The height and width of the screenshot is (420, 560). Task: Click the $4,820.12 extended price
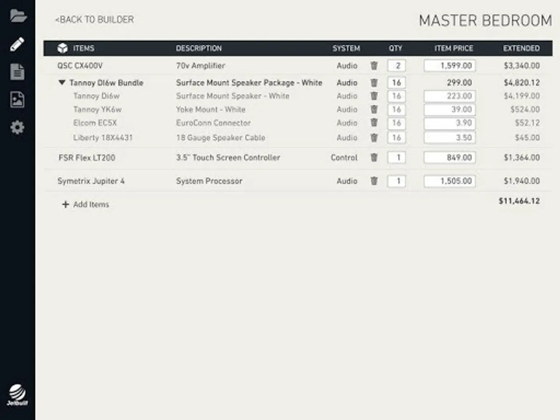click(522, 83)
